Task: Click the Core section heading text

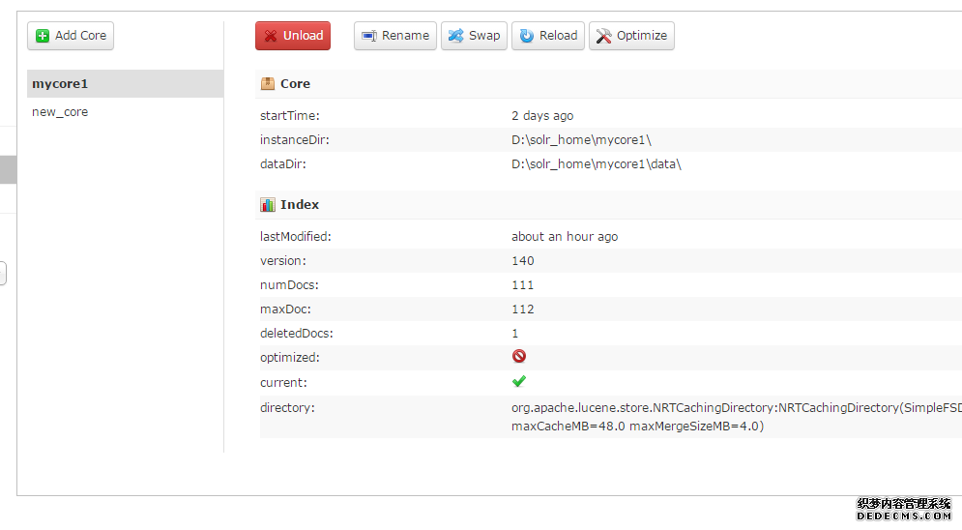Action: pyautogui.click(x=295, y=84)
